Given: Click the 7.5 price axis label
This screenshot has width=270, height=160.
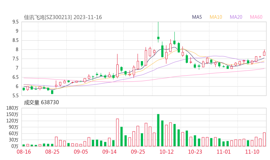Looking at the screenshot, I should pyautogui.click(x=15, y=59).
